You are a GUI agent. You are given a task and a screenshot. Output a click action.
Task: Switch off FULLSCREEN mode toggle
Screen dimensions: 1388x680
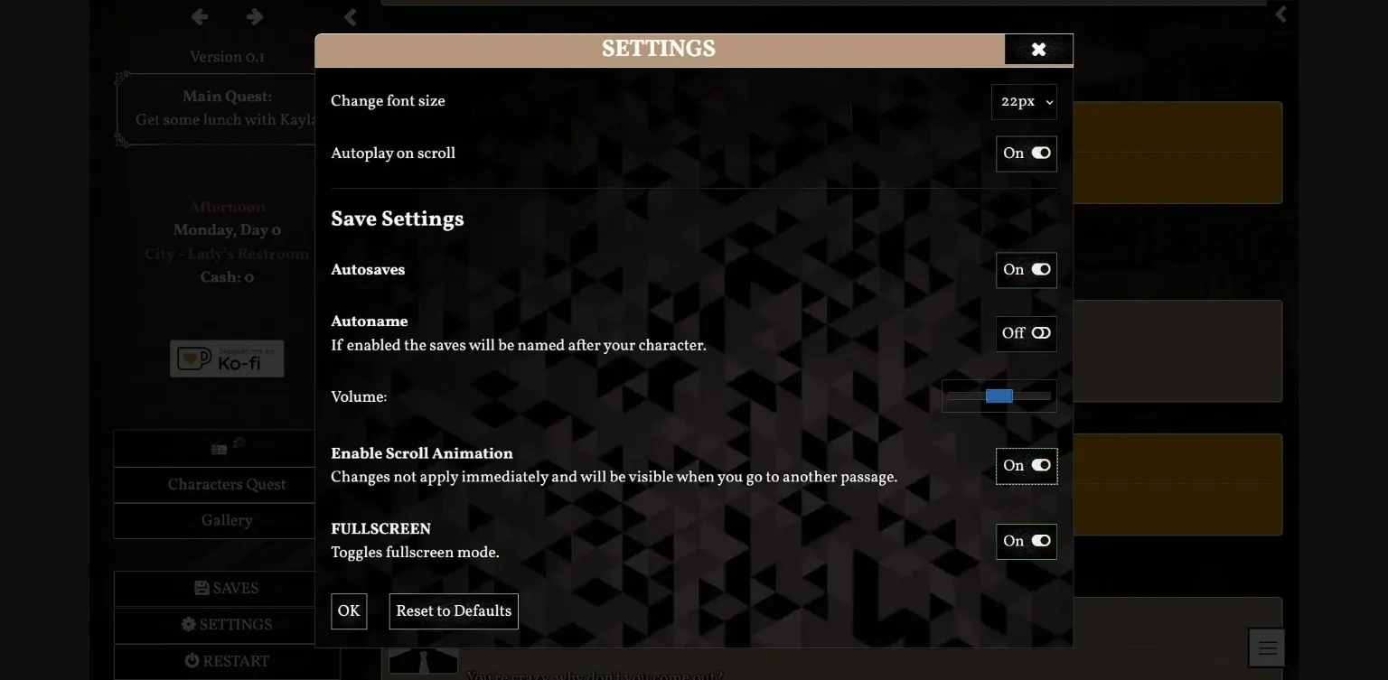click(x=1027, y=542)
